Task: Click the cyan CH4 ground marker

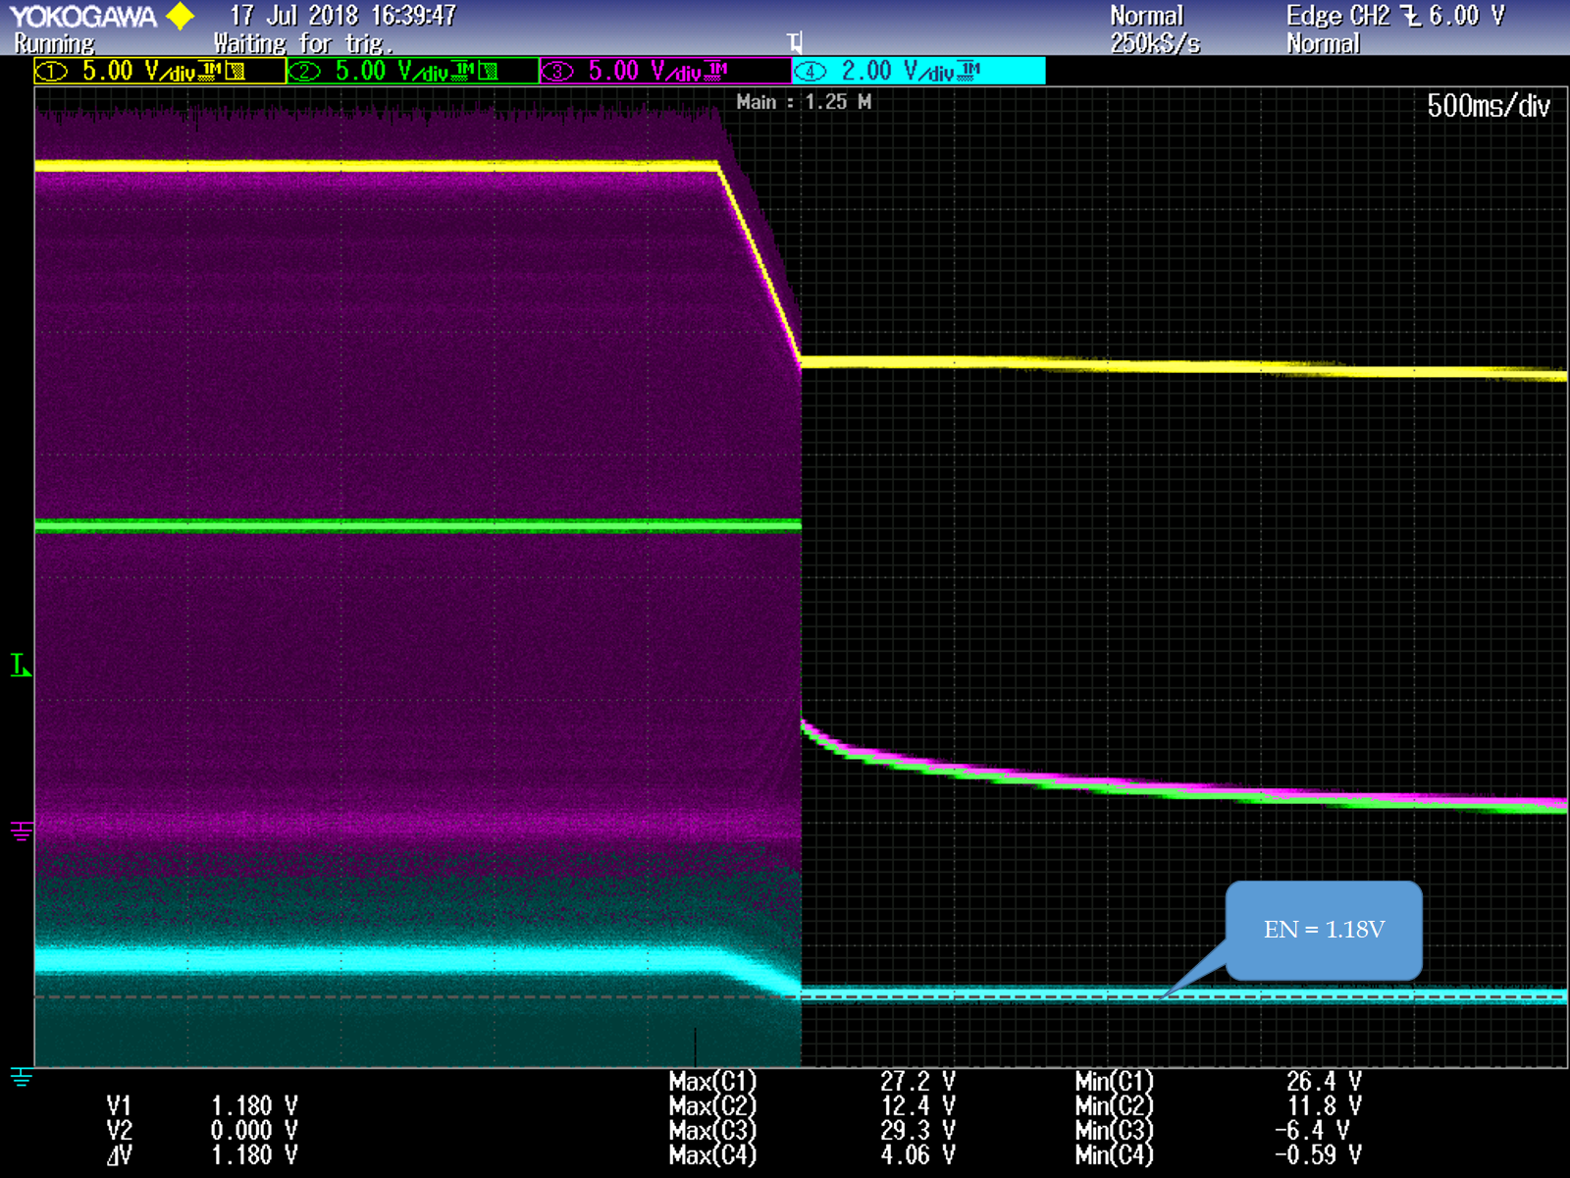Action: [21, 1077]
